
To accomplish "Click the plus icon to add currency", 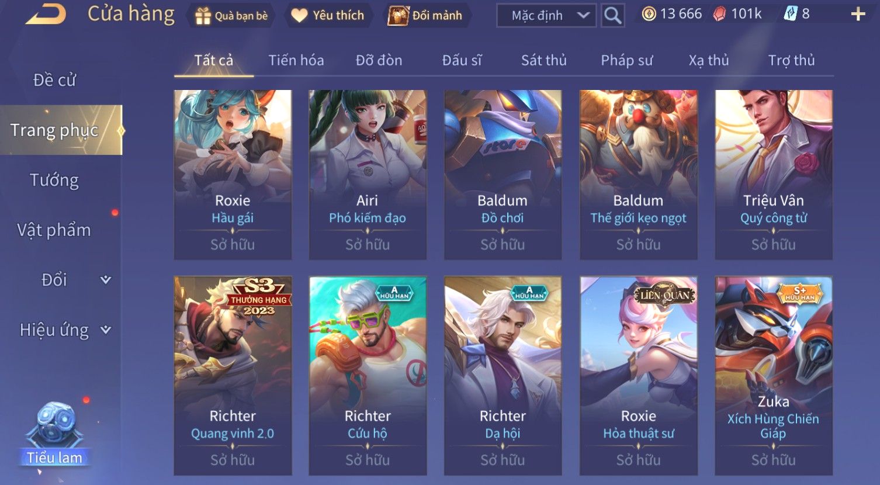I will point(858,14).
